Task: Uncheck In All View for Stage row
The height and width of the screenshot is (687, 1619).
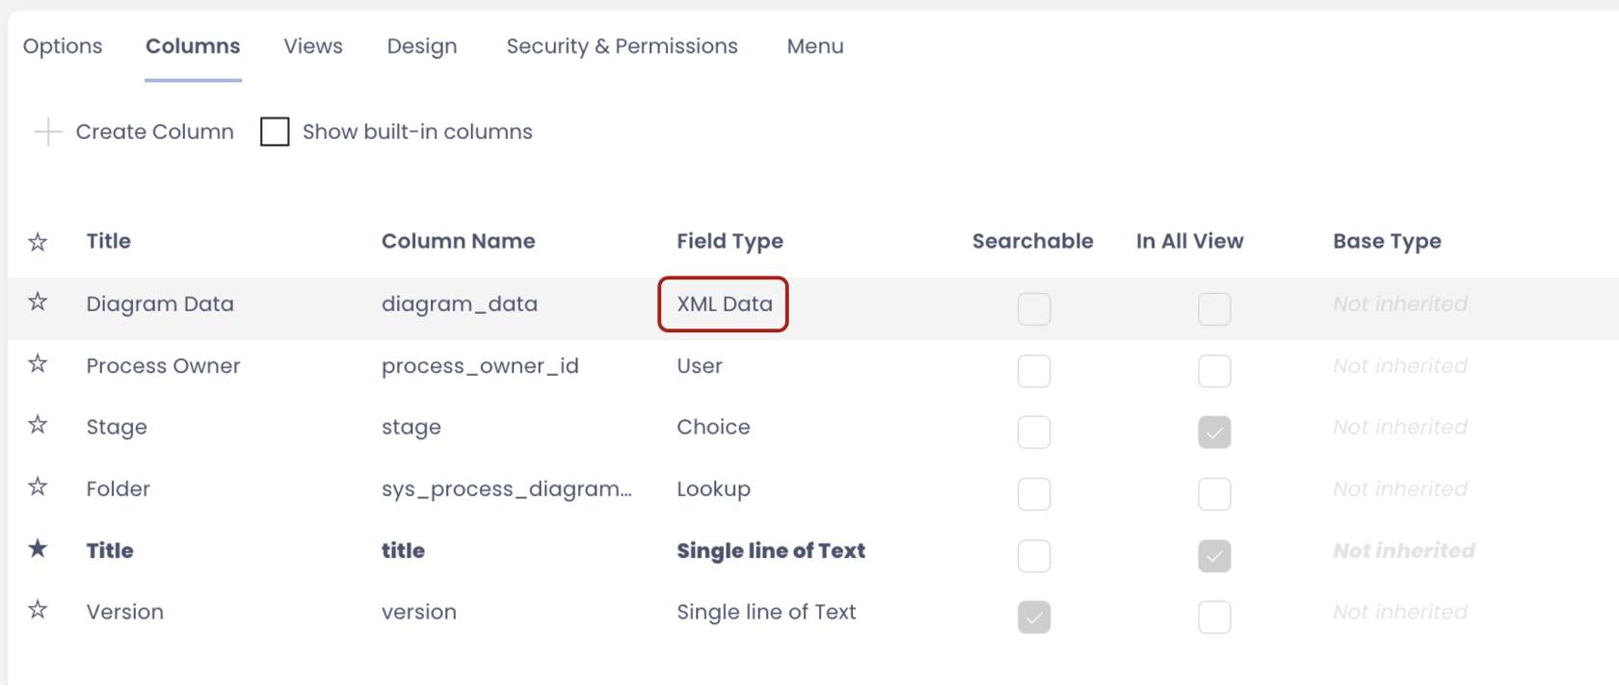Action: pos(1214,433)
